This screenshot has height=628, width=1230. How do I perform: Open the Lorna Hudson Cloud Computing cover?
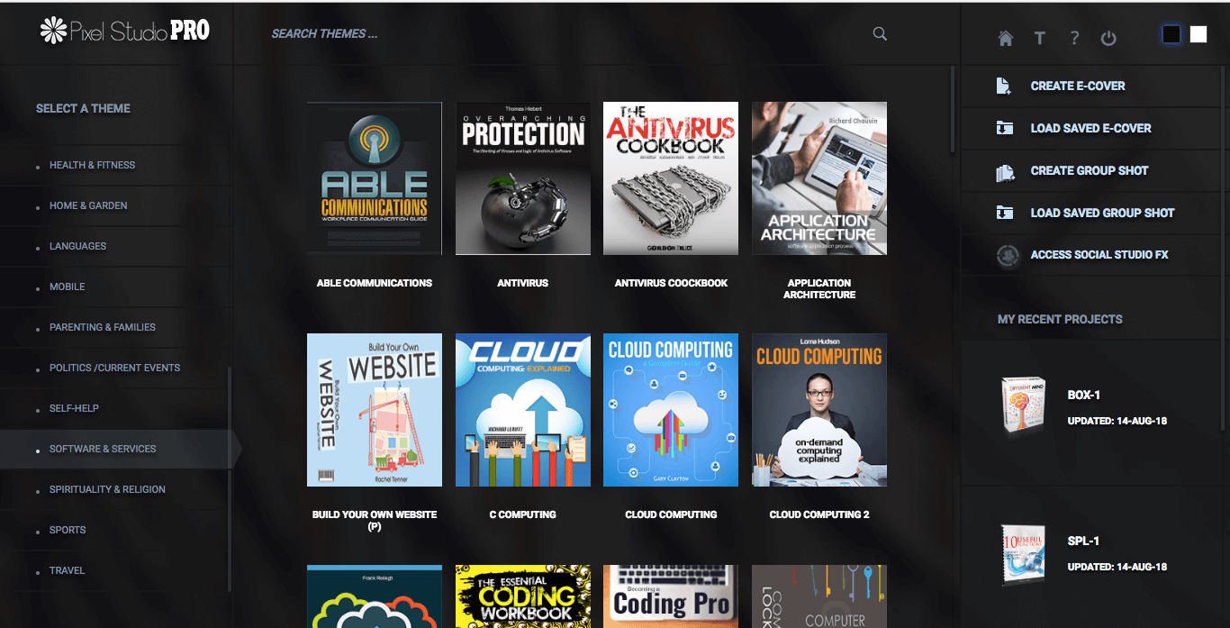pyautogui.click(x=819, y=410)
